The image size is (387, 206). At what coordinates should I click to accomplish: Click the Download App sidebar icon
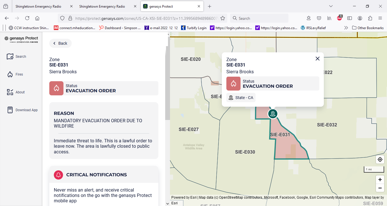(10, 110)
